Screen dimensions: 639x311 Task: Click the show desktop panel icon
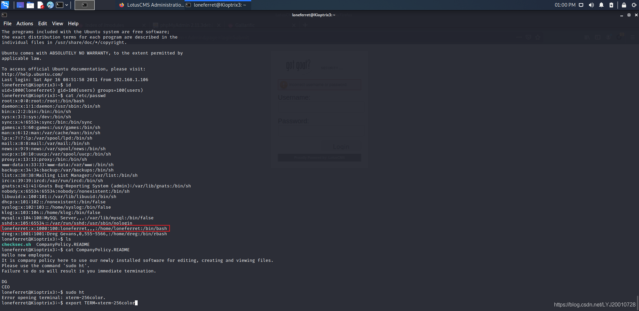[x=20, y=5]
